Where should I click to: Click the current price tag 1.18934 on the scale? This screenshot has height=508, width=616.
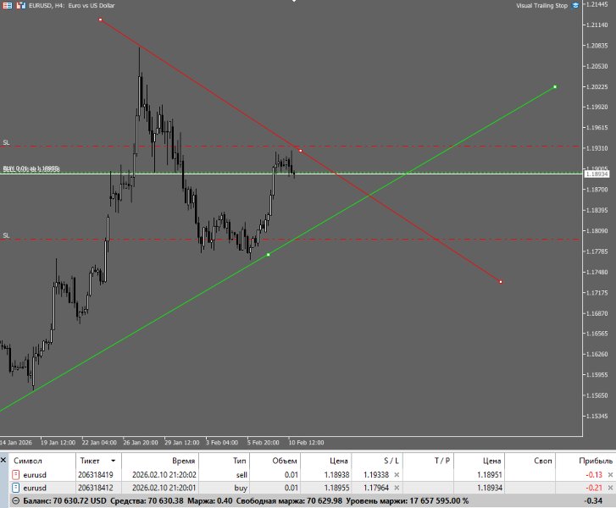pyautogui.click(x=597, y=174)
